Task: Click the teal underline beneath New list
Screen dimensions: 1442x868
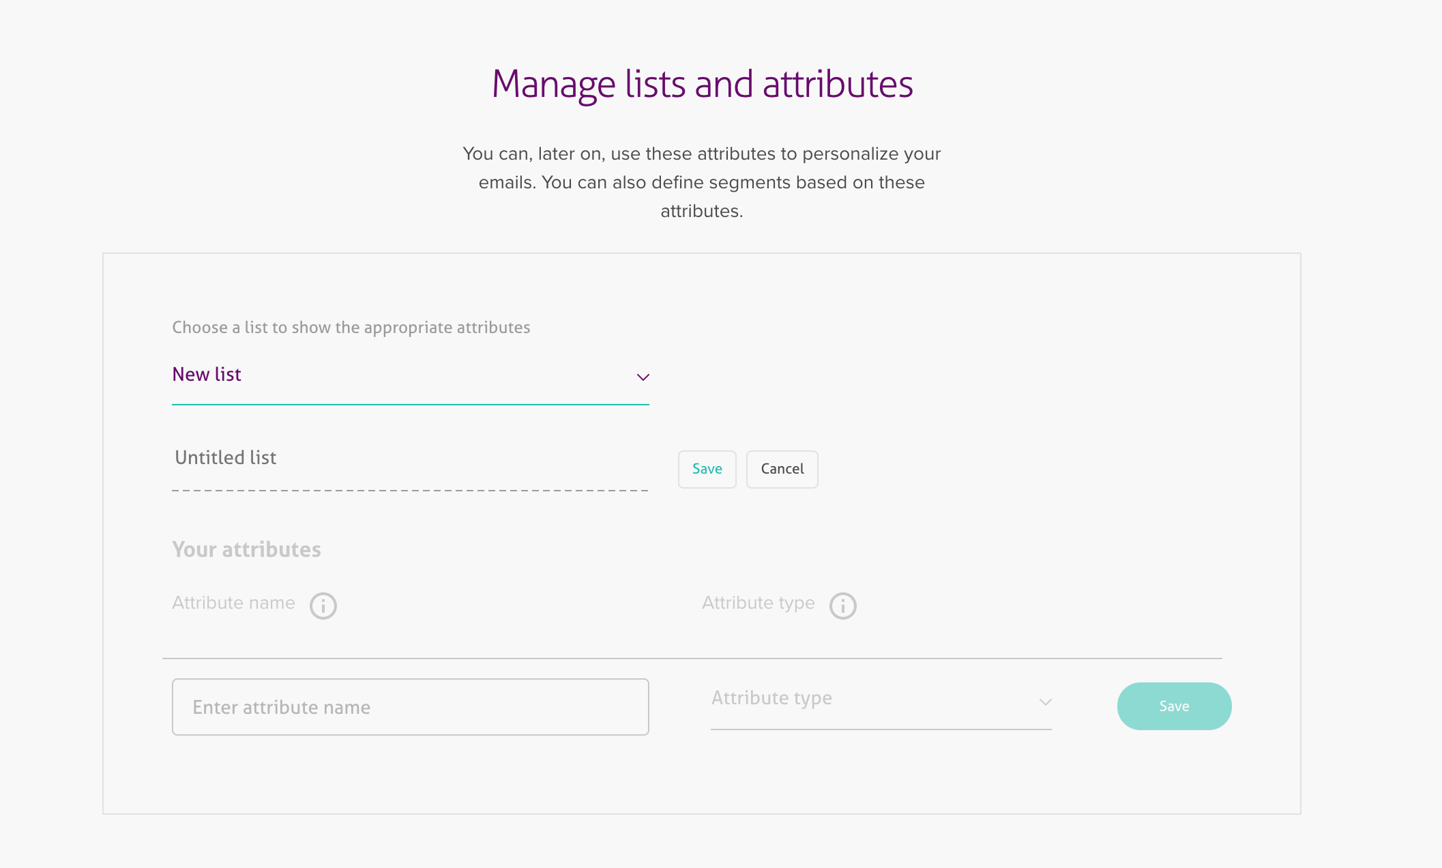Action: 409,405
